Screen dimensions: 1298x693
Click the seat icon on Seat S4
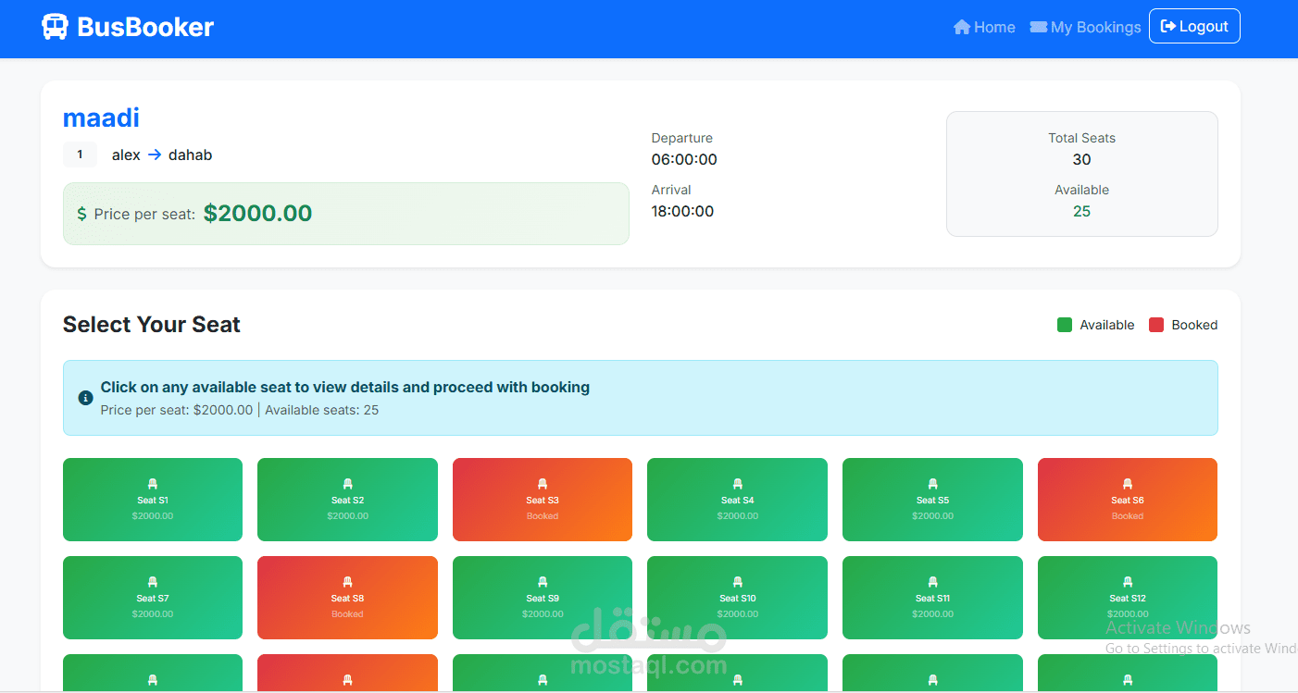point(738,484)
